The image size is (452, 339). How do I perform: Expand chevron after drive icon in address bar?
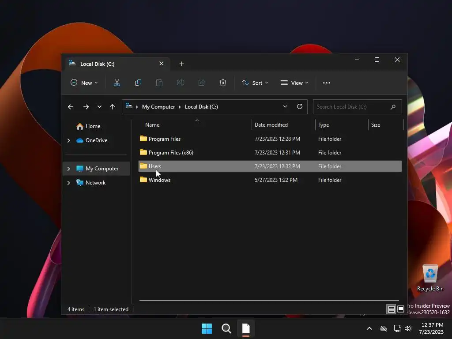[137, 107]
